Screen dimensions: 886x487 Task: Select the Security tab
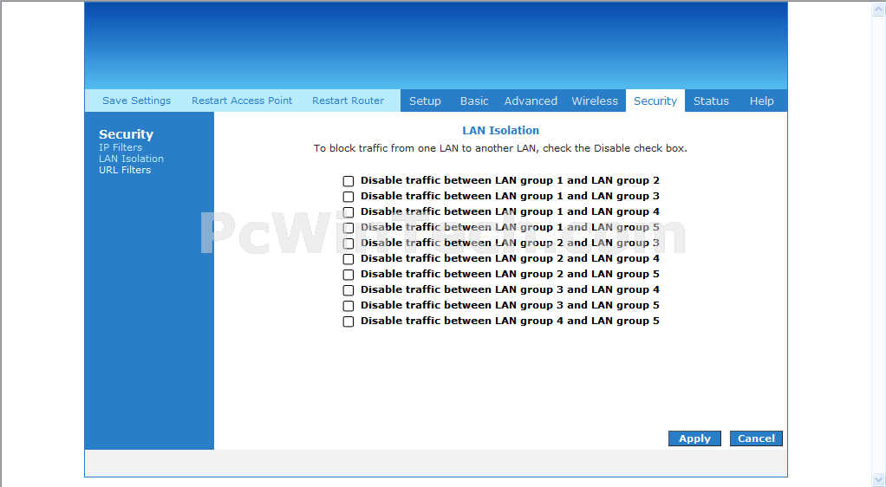click(x=655, y=101)
